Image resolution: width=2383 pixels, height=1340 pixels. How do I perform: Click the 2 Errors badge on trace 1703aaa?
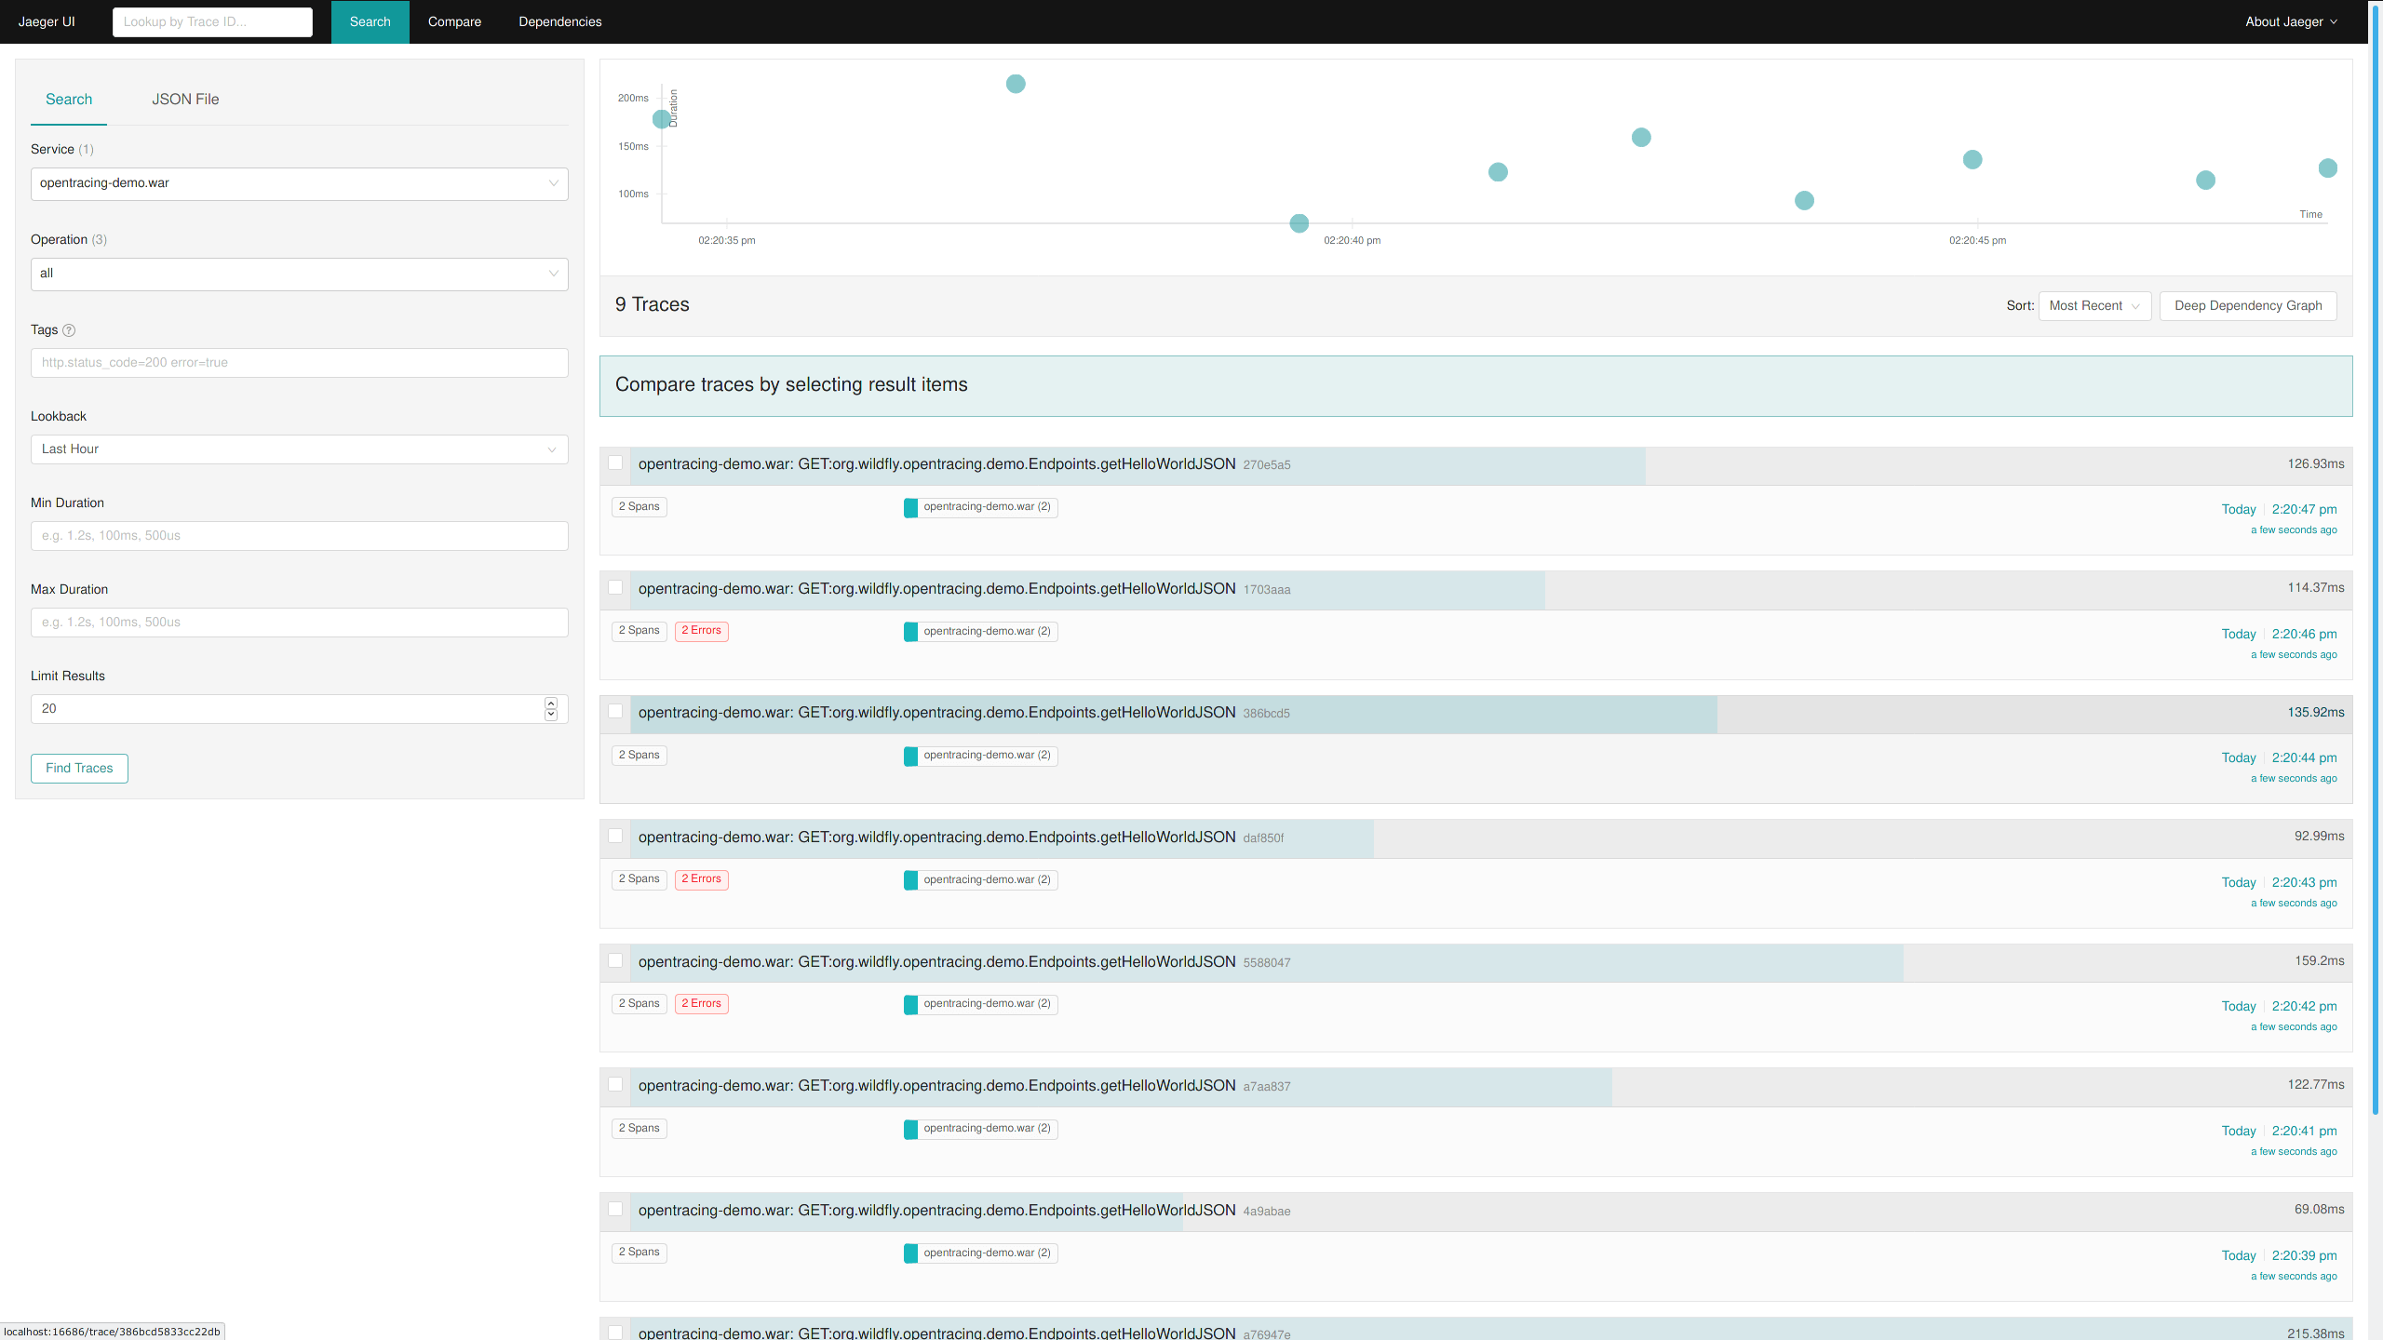click(701, 631)
